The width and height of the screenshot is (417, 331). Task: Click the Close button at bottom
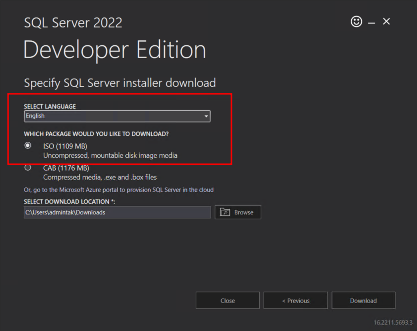click(228, 301)
